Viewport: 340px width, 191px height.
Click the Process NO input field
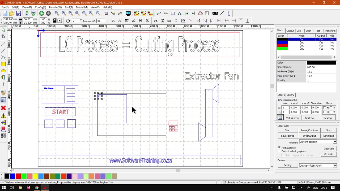(101, 21)
